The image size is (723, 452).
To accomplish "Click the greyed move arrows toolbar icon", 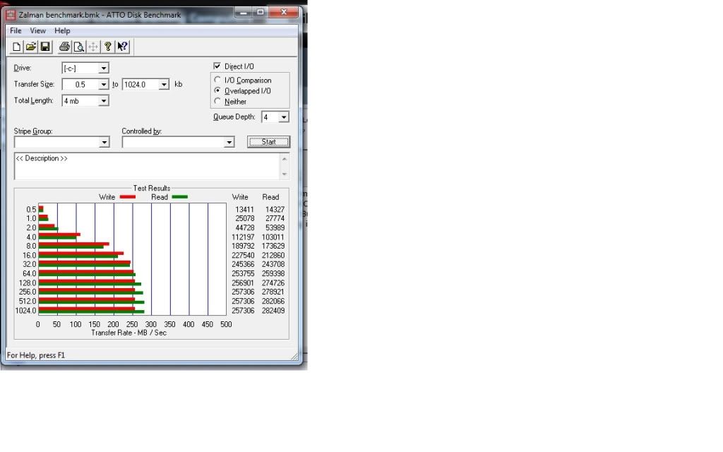I will pyautogui.click(x=93, y=47).
